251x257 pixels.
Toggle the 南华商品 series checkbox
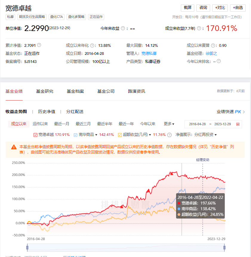coord(76,135)
